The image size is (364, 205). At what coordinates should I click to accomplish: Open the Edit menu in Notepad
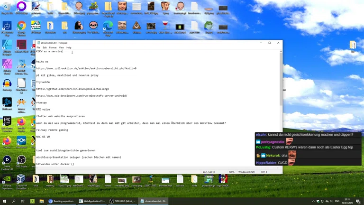45,47
